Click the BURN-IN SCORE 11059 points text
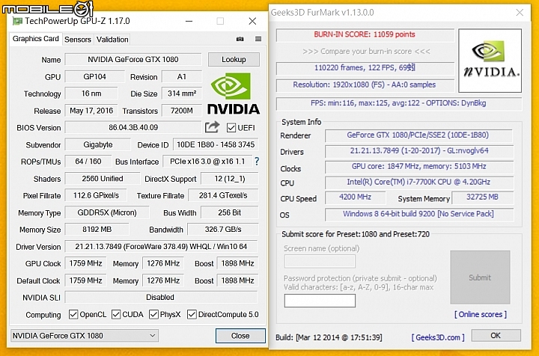 click(x=365, y=34)
